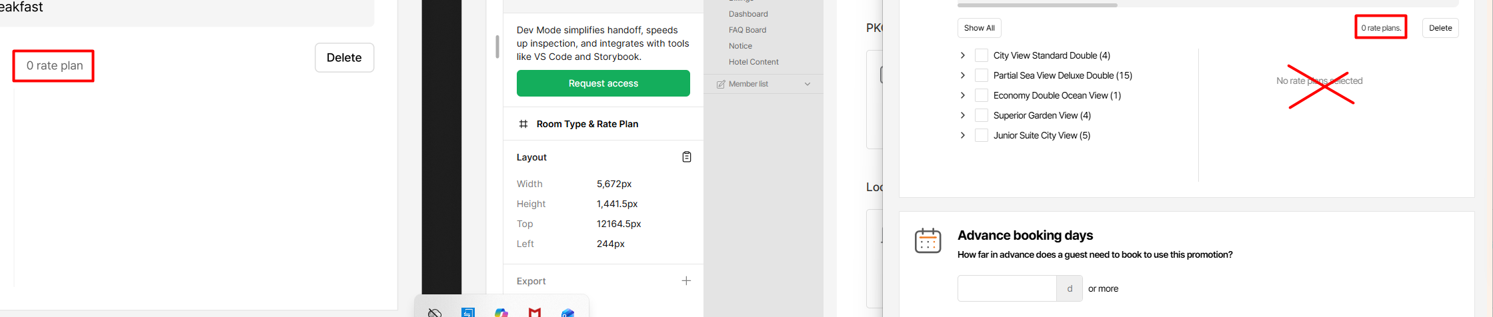Tick the Partial Sea View Deluxe Double checkbox

coord(982,75)
